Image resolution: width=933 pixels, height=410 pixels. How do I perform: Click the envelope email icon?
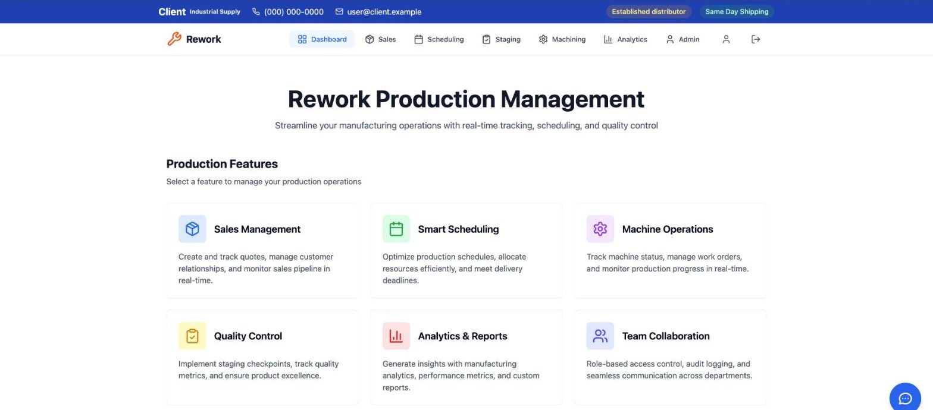click(x=339, y=11)
